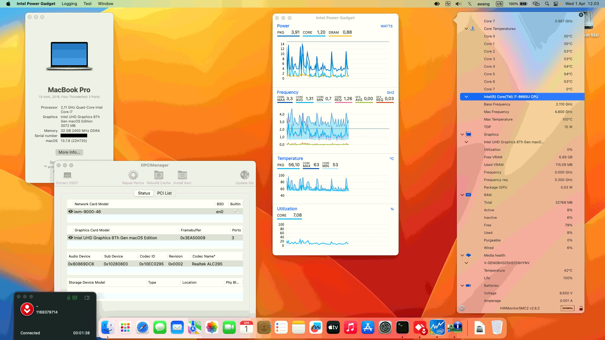Switch to Status tab in DPCIManager

[x=144, y=193]
